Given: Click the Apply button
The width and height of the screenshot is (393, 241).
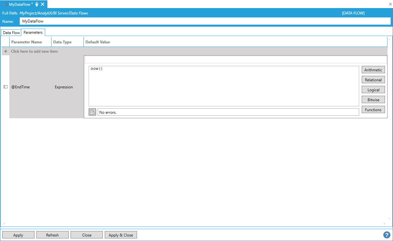Looking at the screenshot, I should pyautogui.click(x=18, y=235).
